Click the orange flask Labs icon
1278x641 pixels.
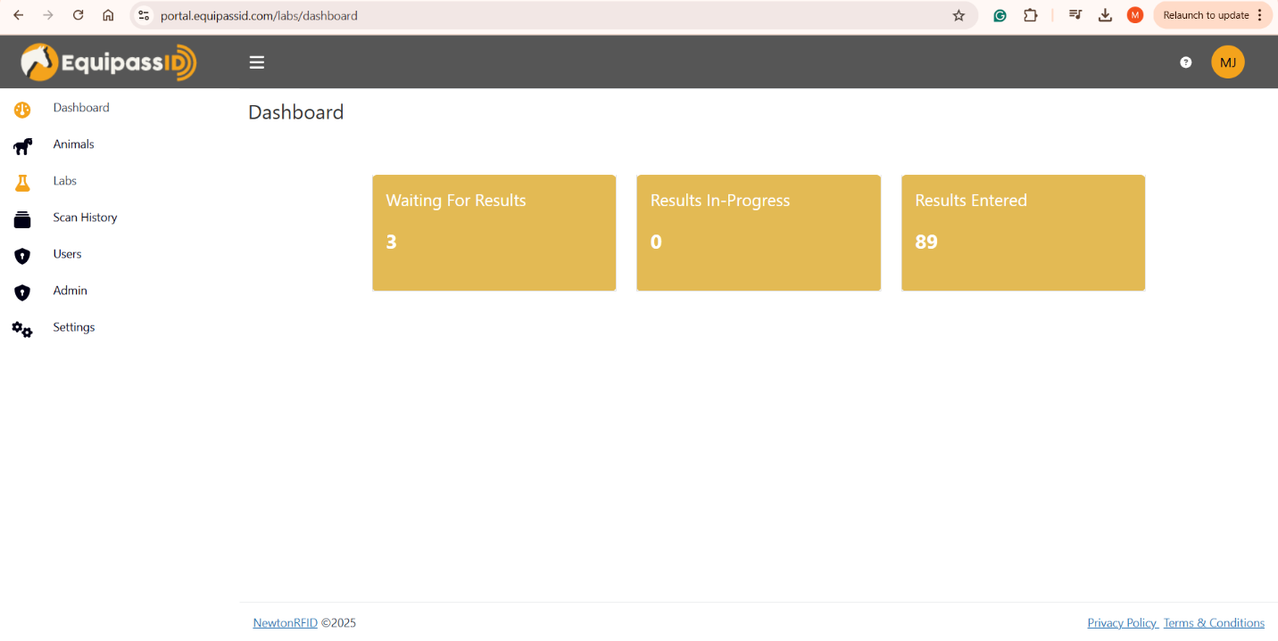[x=22, y=183]
